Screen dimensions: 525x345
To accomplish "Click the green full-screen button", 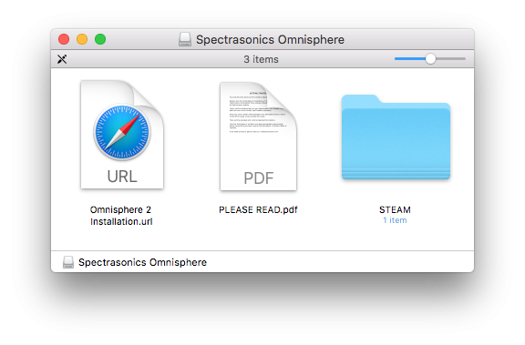I will [100, 39].
